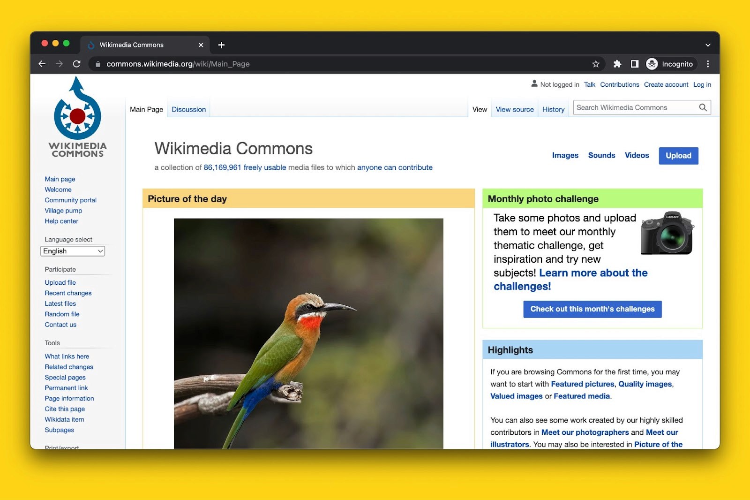The width and height of the screenshot is (750, 500).
Task: Switch to the Main Page tab
Action: (x=146, y=109)
